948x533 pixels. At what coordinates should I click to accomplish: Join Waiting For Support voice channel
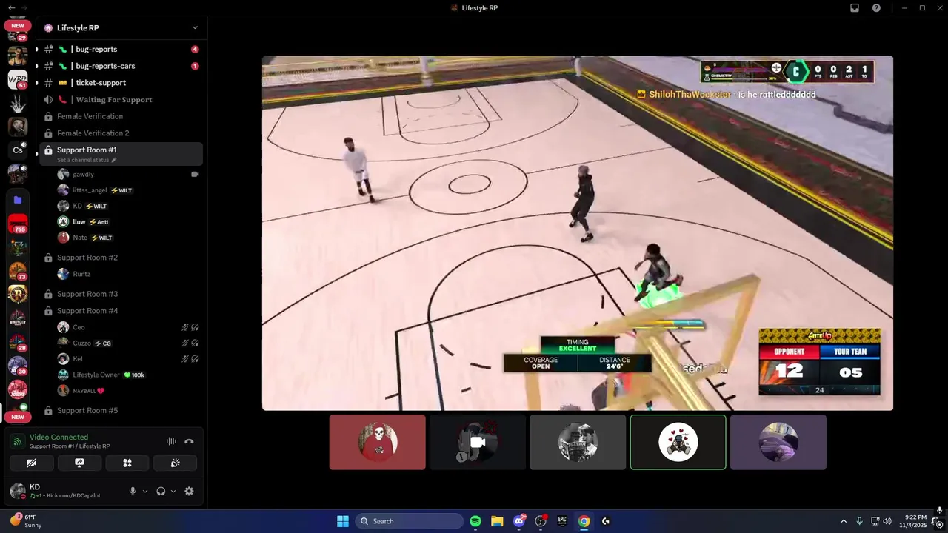pos(121,99)
